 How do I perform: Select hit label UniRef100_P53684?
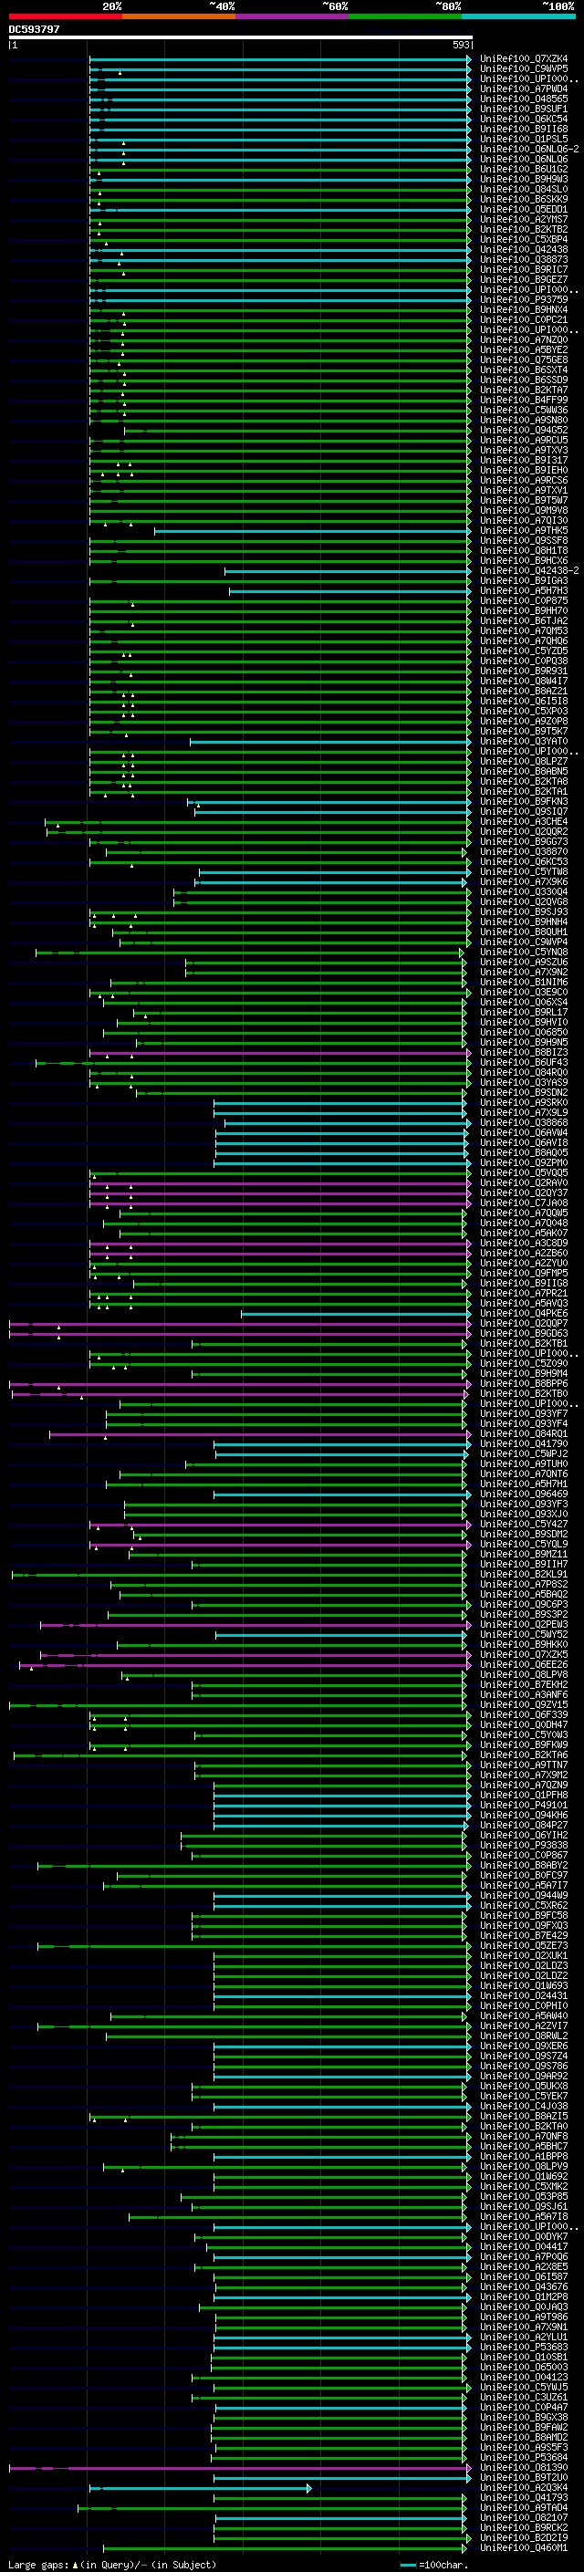coord(524,2458)
